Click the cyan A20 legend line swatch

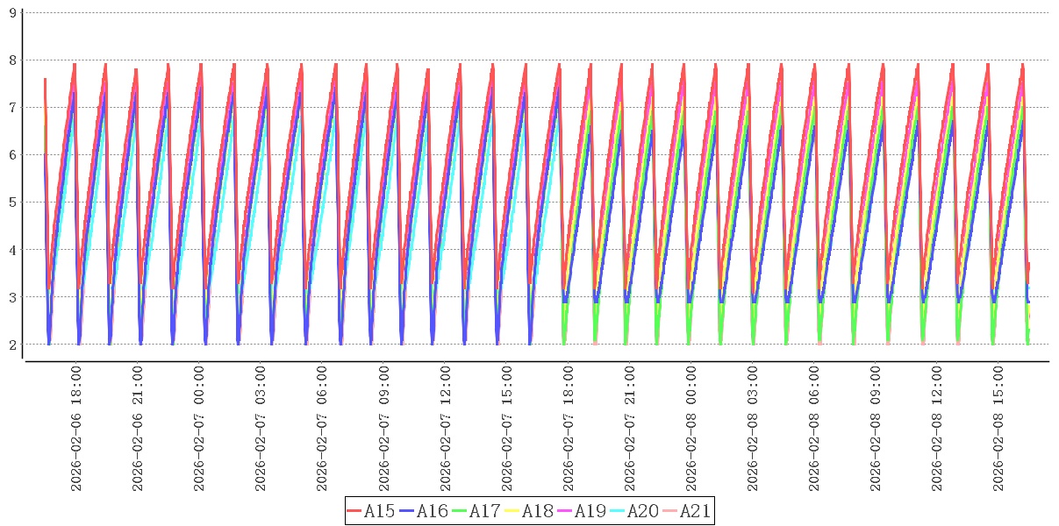618,511
